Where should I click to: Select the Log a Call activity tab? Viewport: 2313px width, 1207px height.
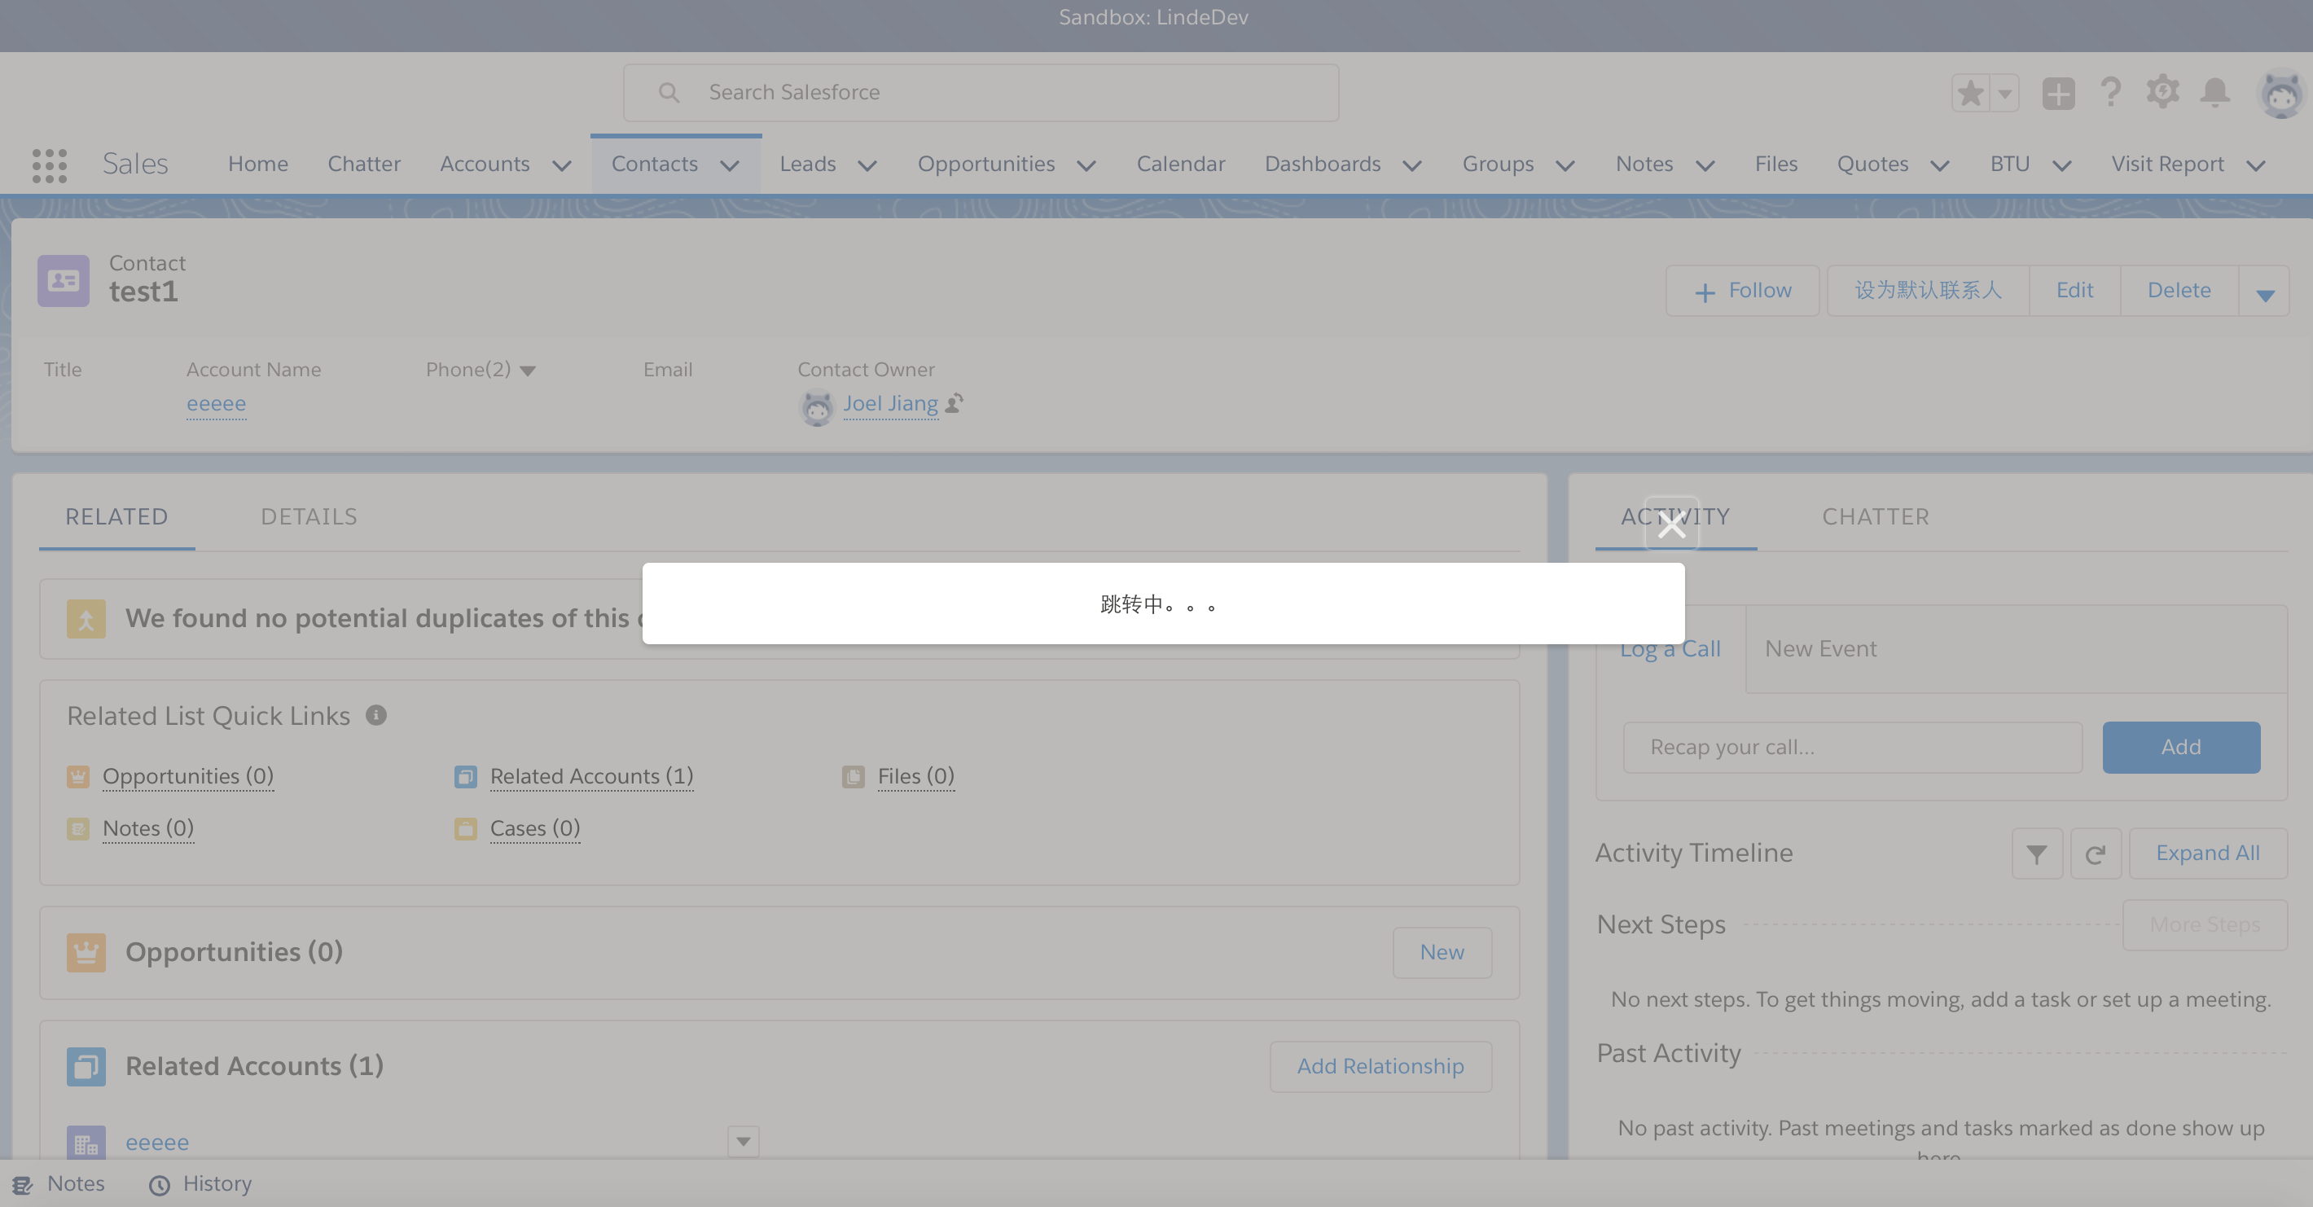click(1670, 648)
